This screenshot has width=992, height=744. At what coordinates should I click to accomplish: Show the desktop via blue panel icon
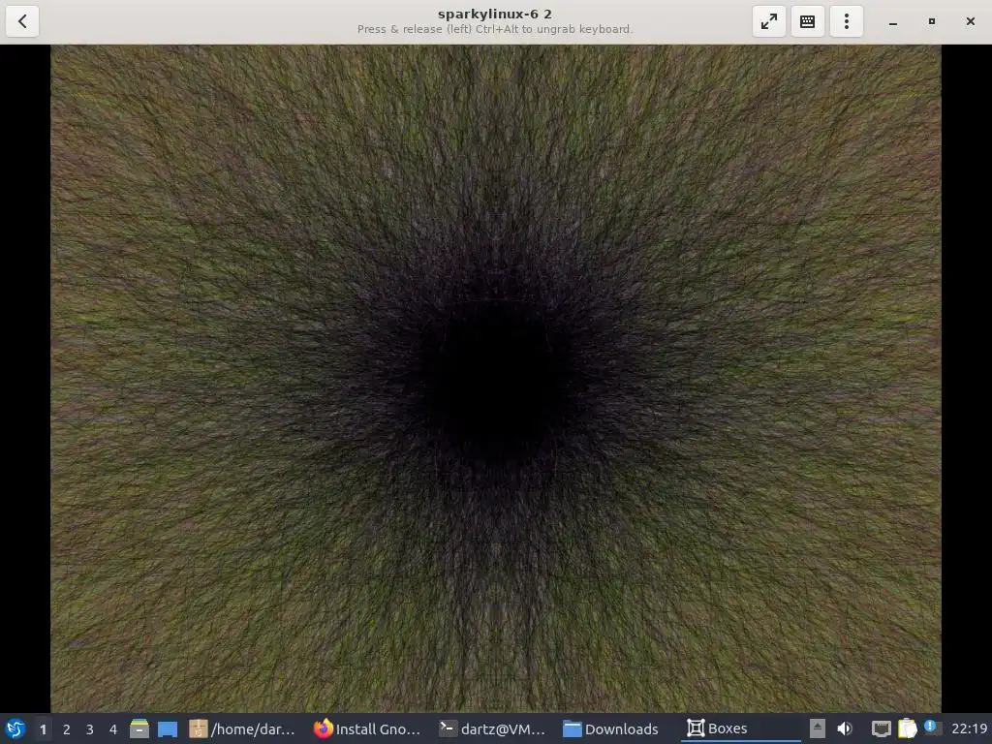[167, 729]
